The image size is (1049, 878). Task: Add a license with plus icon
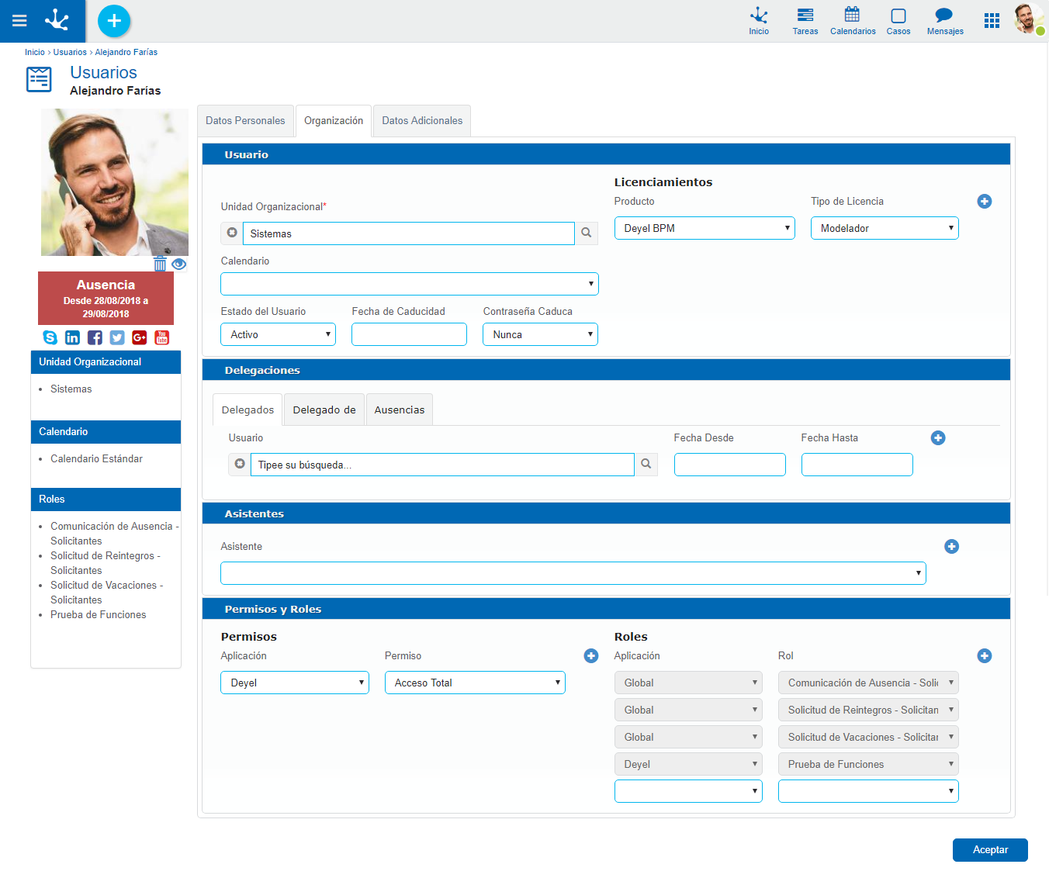point(985,202)
